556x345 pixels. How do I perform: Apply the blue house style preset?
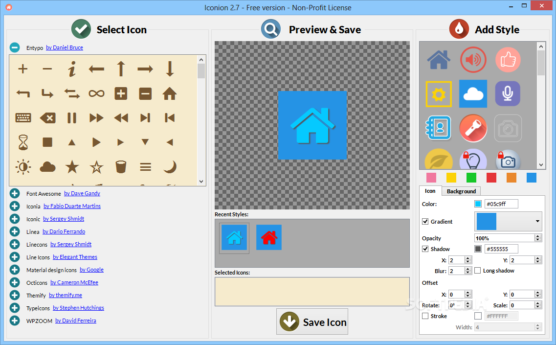coord(439,60)
